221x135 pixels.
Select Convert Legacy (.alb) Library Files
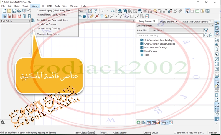point(54,11)
